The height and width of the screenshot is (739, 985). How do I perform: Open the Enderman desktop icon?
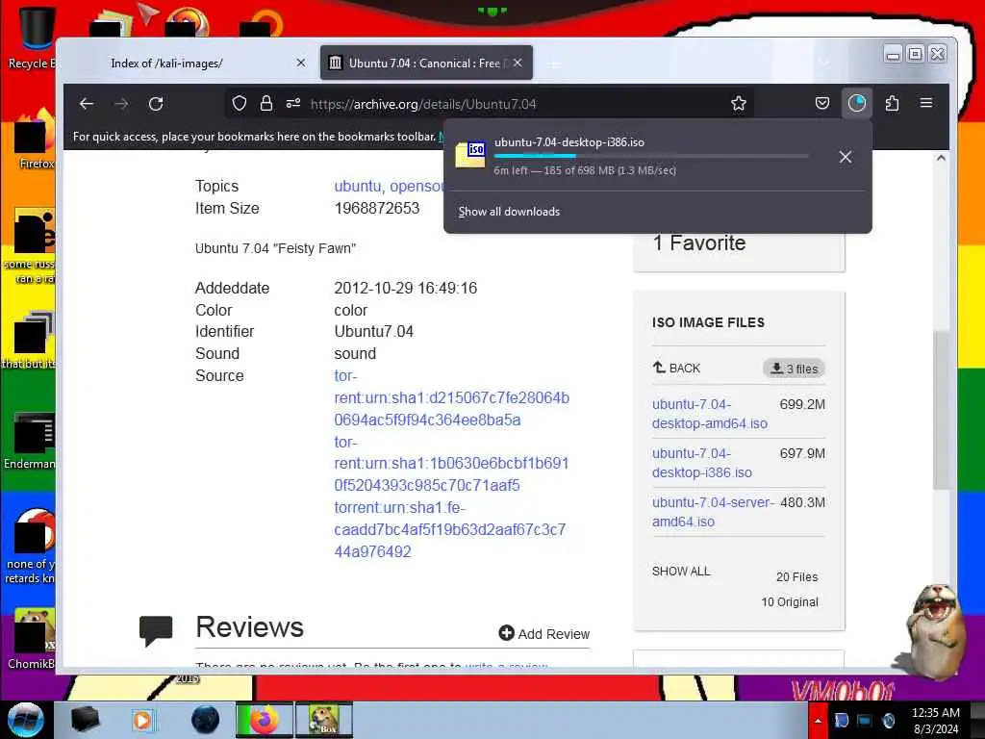pyautogui.click(x=30, y=441)
